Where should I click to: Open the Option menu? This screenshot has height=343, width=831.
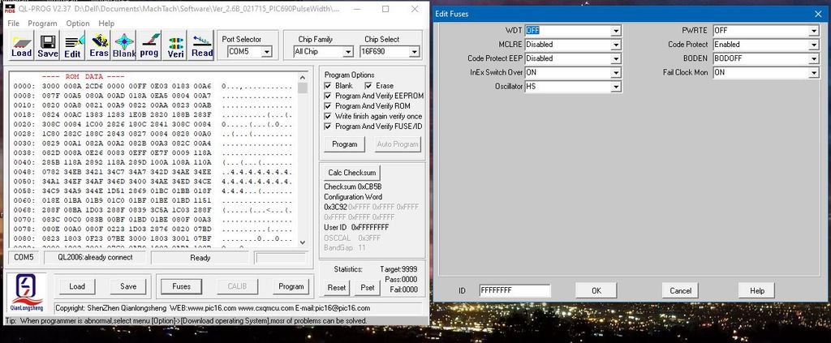[x=78, y=24]
